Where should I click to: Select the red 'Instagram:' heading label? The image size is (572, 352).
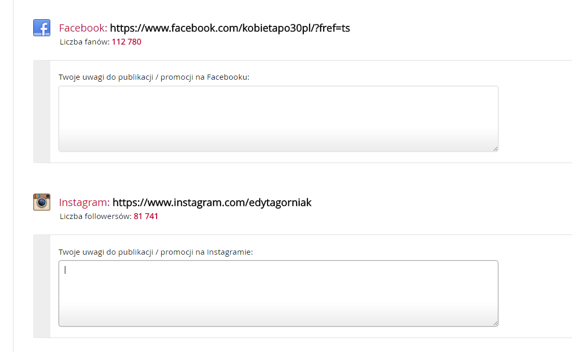pyautogui.click(x=84, y=202)
